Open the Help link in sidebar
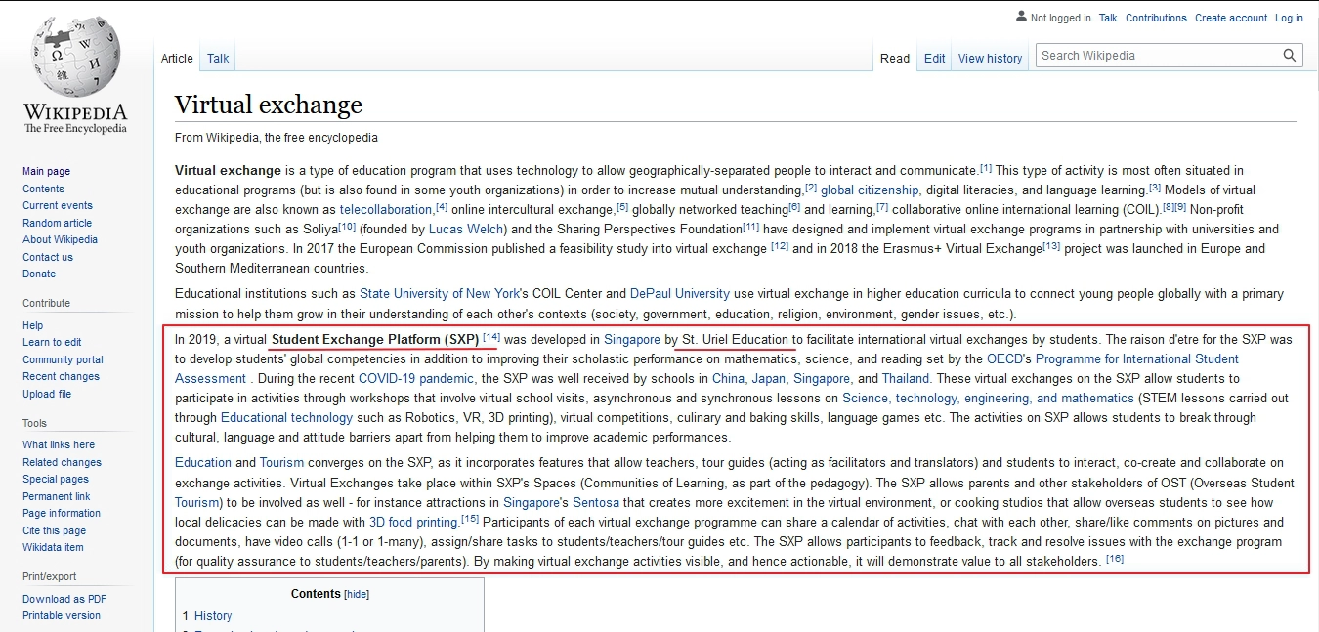 [33, 326]
